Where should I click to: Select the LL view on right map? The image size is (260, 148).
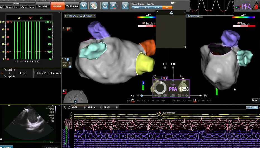195,100
